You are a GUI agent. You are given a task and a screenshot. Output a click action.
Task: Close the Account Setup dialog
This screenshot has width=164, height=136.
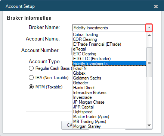coord(156,6)
